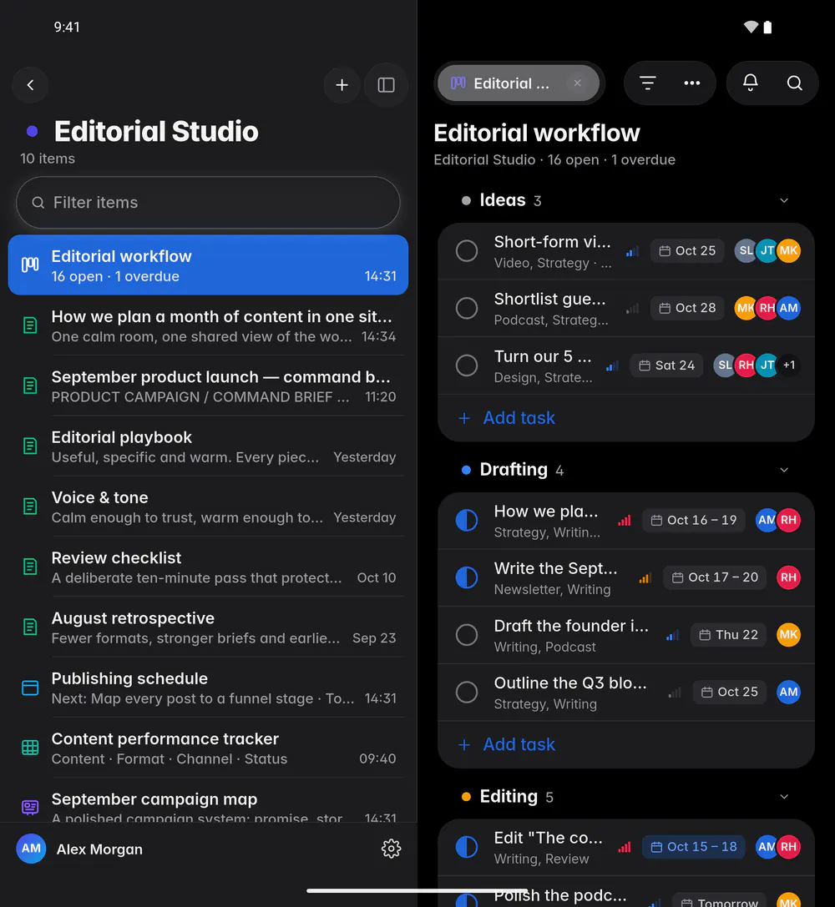
Task: Click the Alex Morgan AM avatar
Action: [31, 849]
